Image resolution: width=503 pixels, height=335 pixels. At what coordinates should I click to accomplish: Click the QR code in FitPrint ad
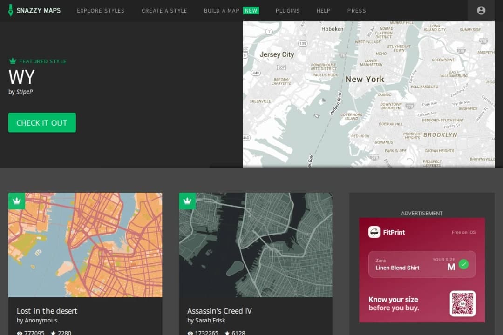click(x=462, y=303)
